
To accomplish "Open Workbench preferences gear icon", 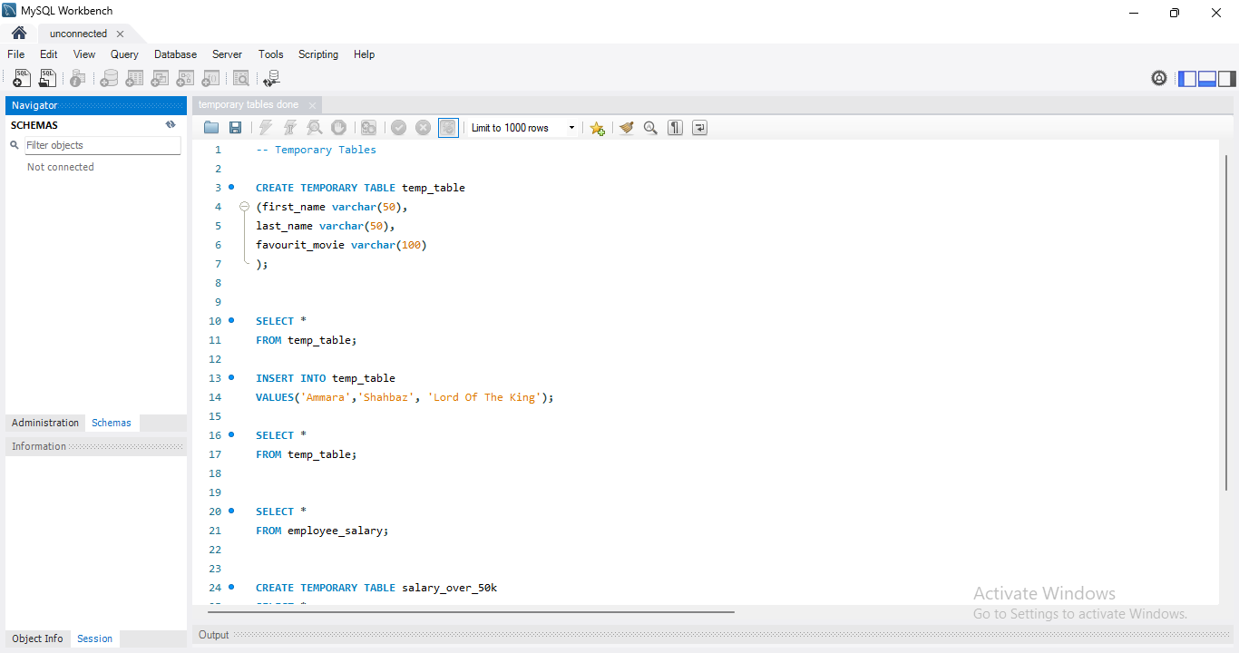I will coord(1159,78).
